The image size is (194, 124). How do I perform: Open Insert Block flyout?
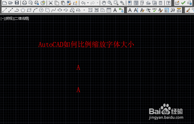(72, 10)
